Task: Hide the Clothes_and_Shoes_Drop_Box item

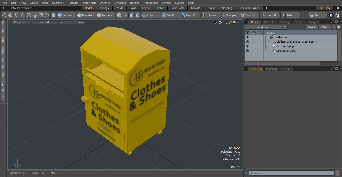Action: [247, 42]
